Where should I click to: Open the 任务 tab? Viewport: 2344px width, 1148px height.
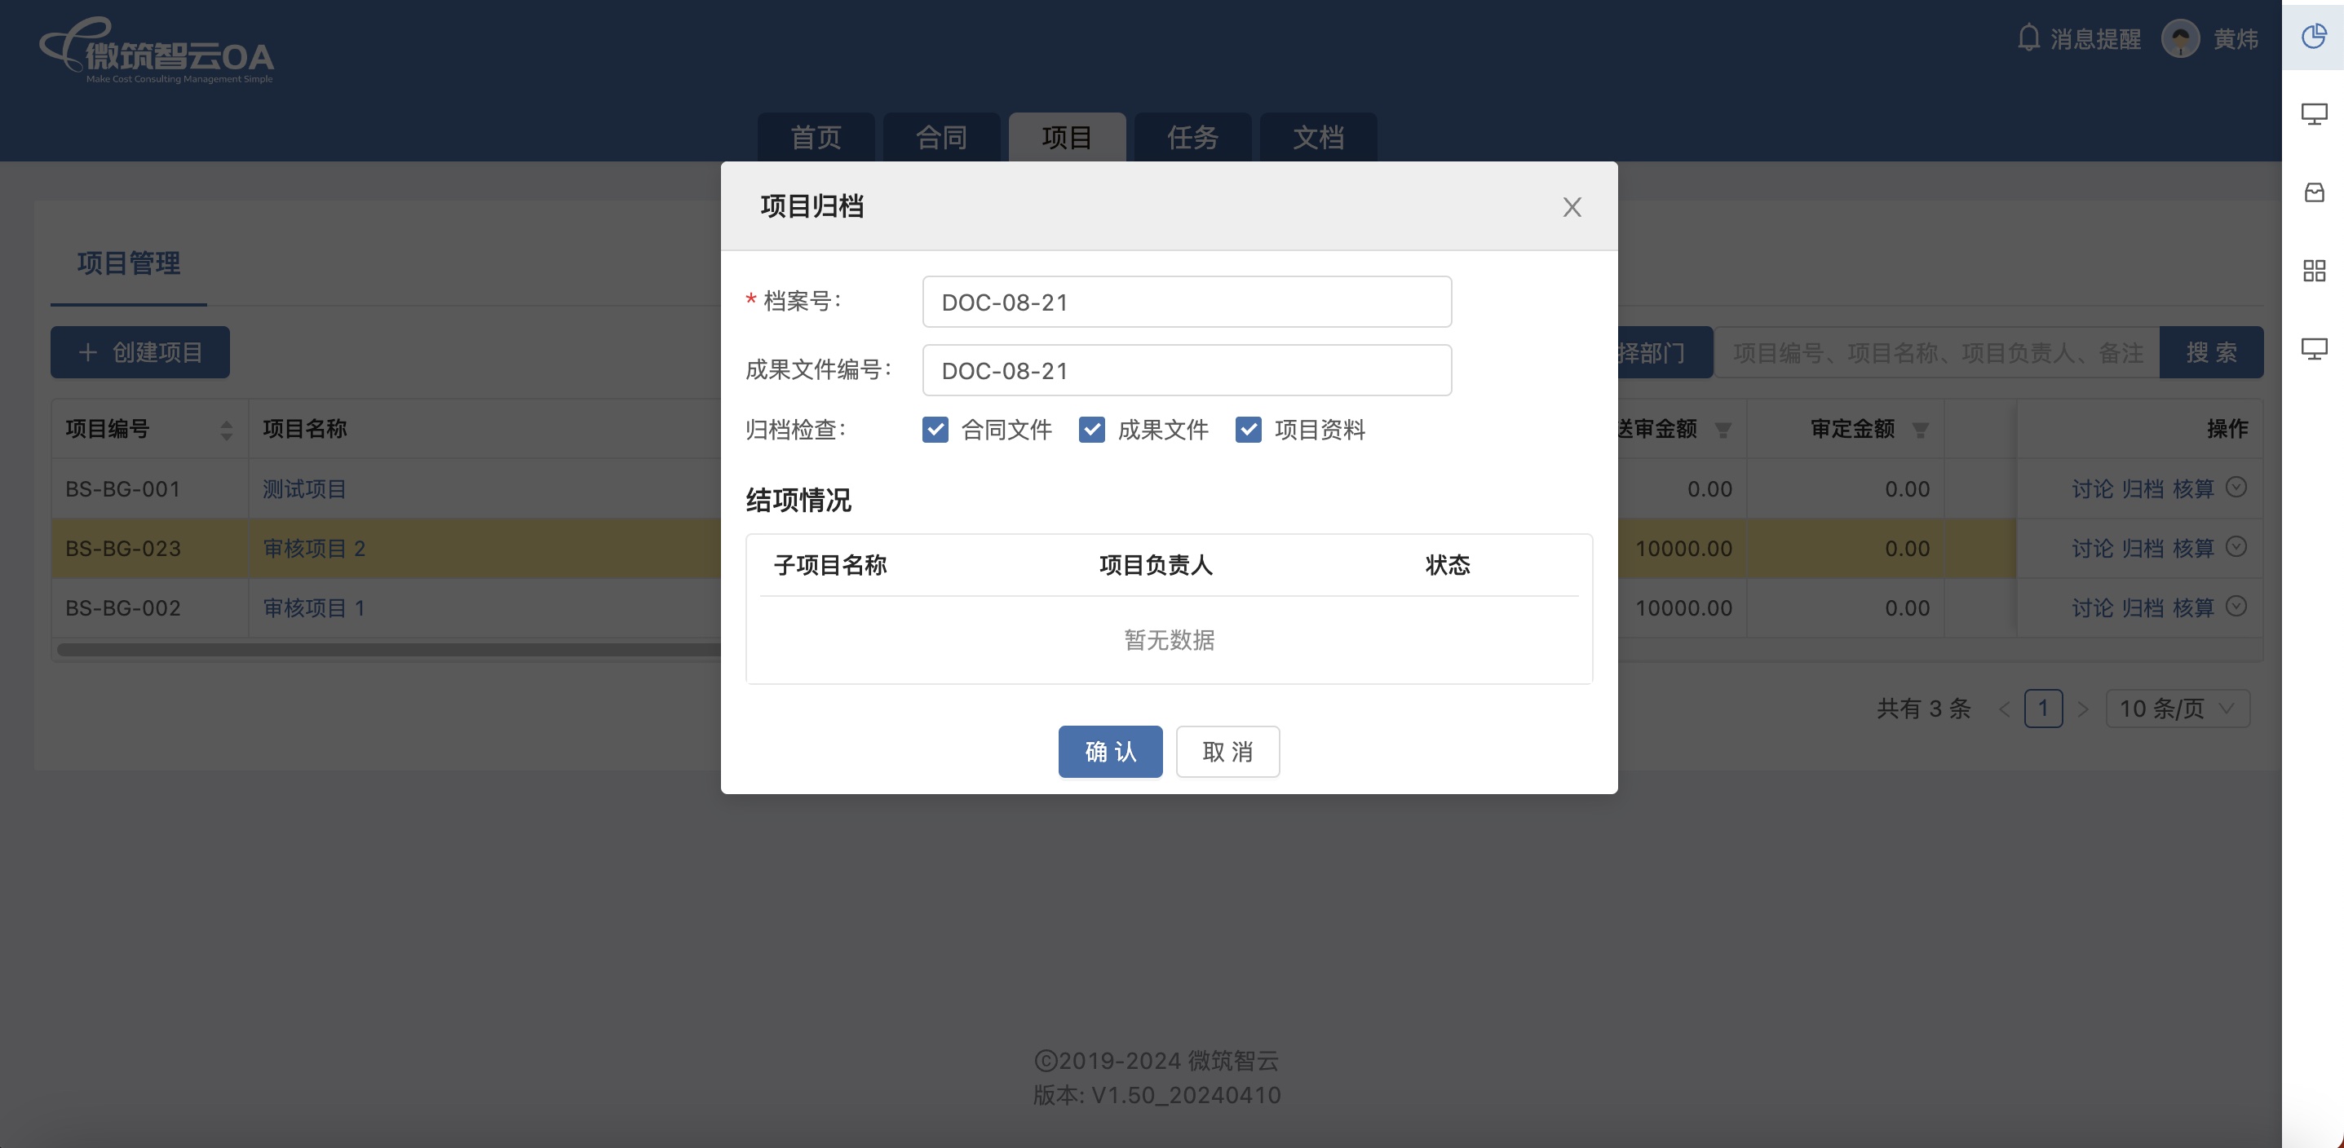1192,137
